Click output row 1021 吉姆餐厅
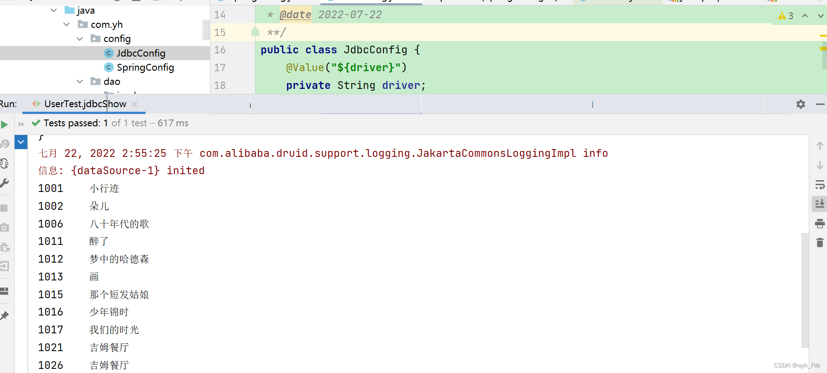The image size is (827, 373). pos(84,347)
